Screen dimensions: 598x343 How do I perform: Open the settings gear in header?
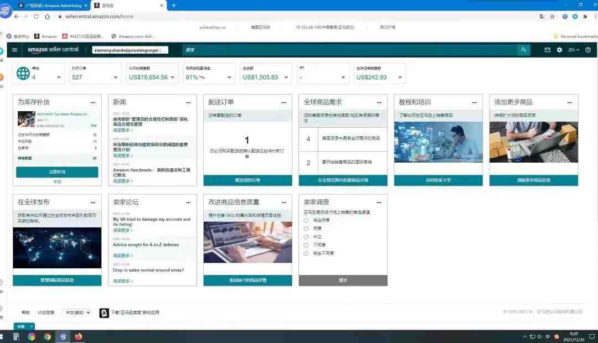tap(559, 50)
